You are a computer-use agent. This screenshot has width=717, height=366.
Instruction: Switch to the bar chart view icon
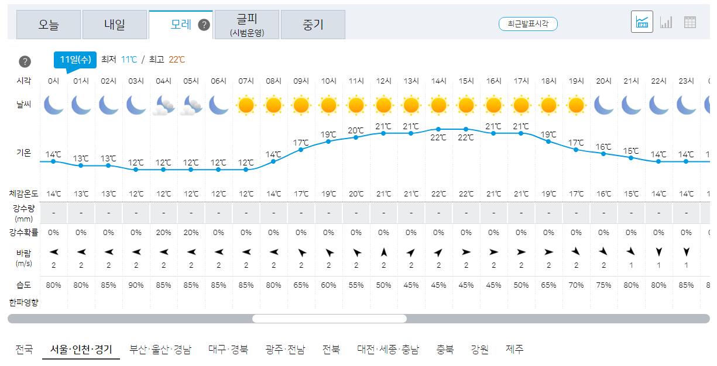pyautogui.click(x=667, y=21)
